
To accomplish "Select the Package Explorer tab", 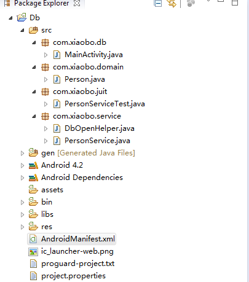I will click(x=42, y=3).
